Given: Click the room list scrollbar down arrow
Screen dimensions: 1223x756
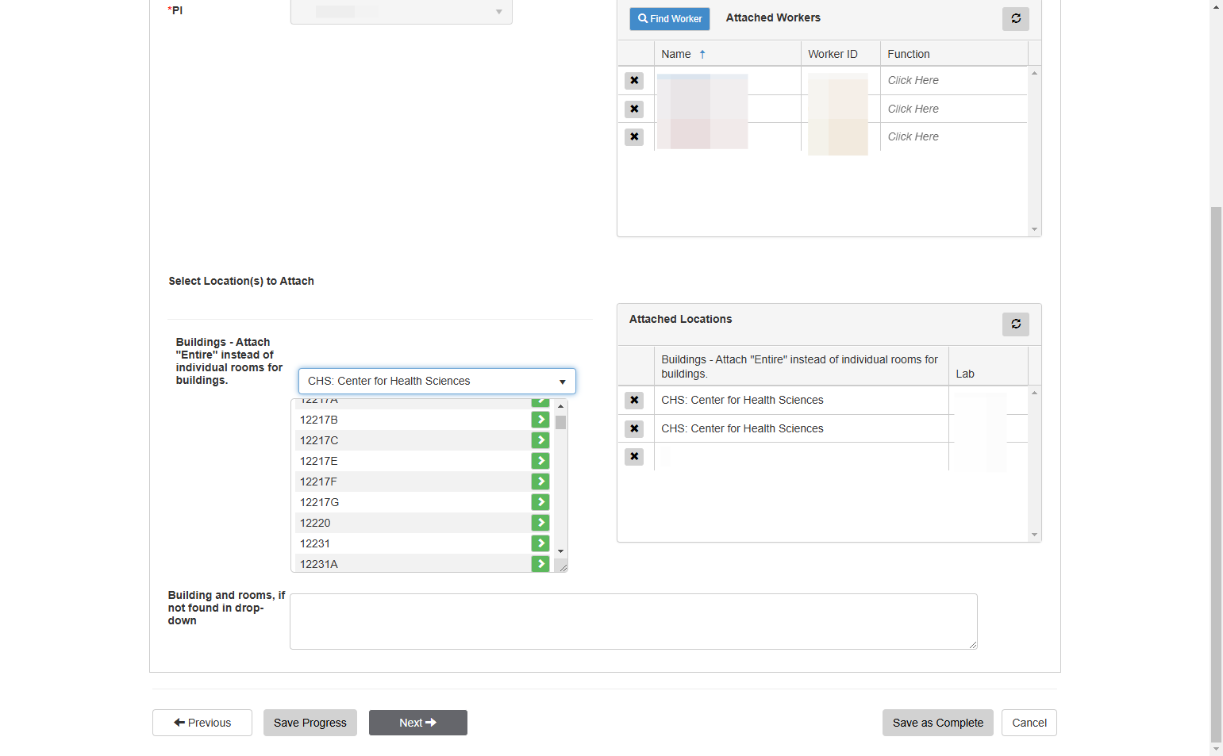Looking at the screenshot, I should (560, 551).
